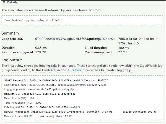Screen dimensions: 166x124
Task: Click the 128 MB resources configured value
Action: pyautogui.click(x=41, y=52)
